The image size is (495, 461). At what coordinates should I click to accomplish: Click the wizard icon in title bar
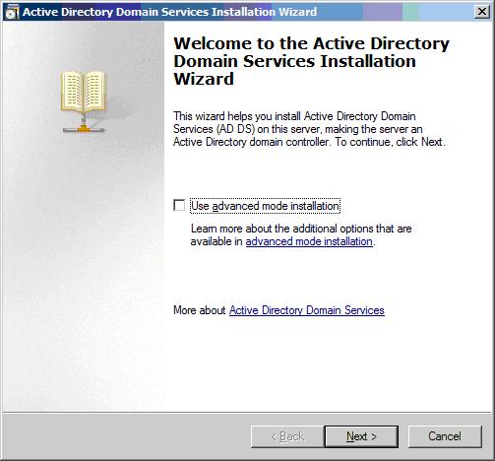point(12,12)
